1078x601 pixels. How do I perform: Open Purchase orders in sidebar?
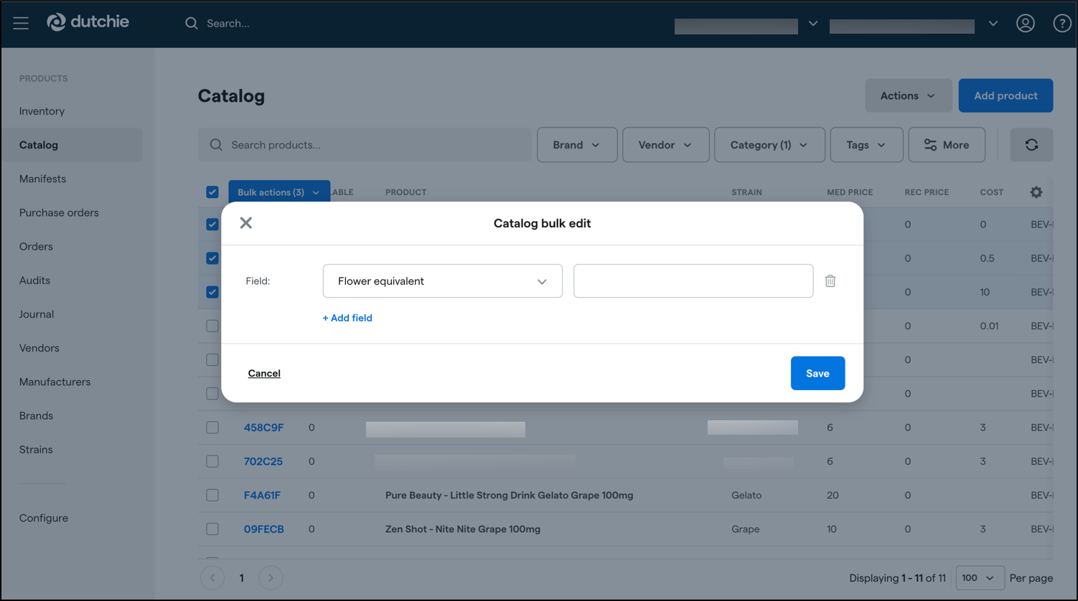[59, 212]
